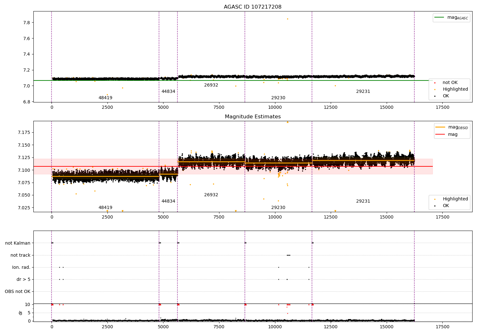This screenshot has width=477, height=334.
Task: Click the 7.025 y-tick in middle plot
Action: pyautogui.click(x=24, y=208)
